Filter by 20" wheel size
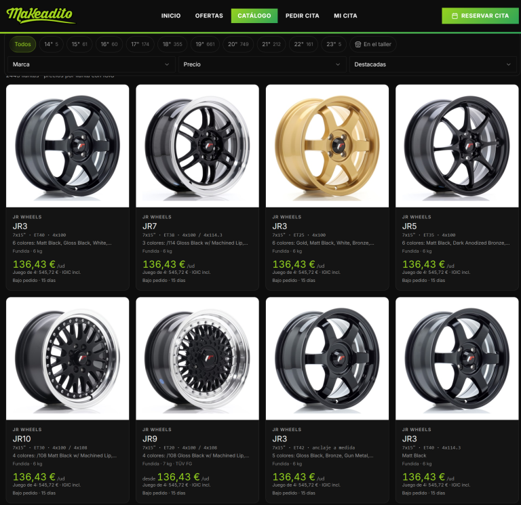 [238, 44]
